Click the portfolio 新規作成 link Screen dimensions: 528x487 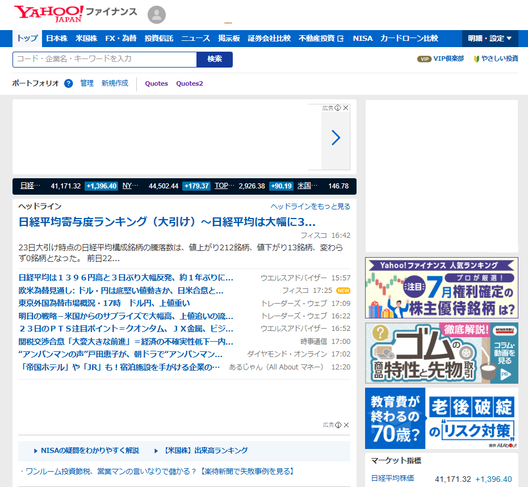[x=115, y=83]
